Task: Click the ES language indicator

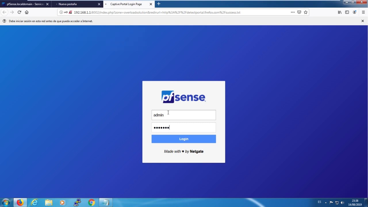Action: coord(319,202)
